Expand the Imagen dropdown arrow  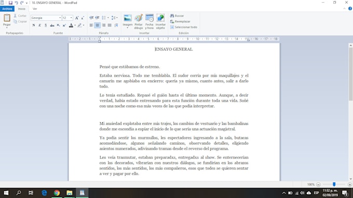pyautogui.click(x=128, y=27)
